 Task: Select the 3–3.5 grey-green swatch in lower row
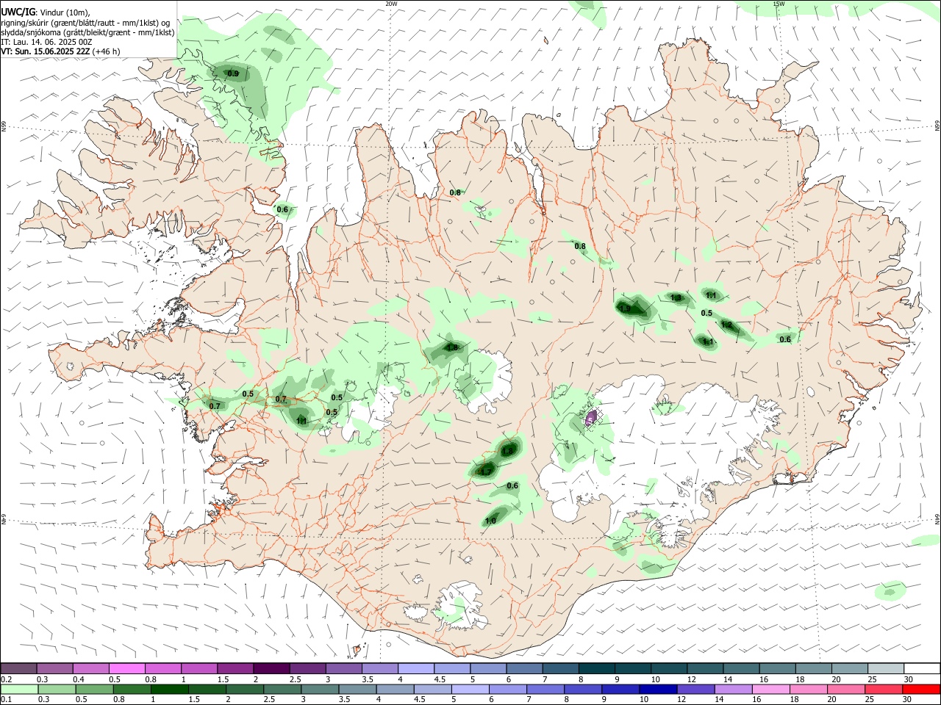320,689
